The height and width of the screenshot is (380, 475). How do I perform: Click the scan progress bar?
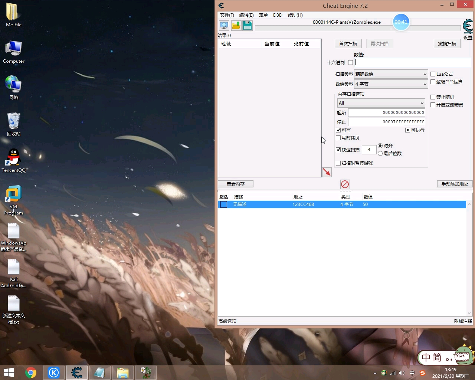[358, 28]
